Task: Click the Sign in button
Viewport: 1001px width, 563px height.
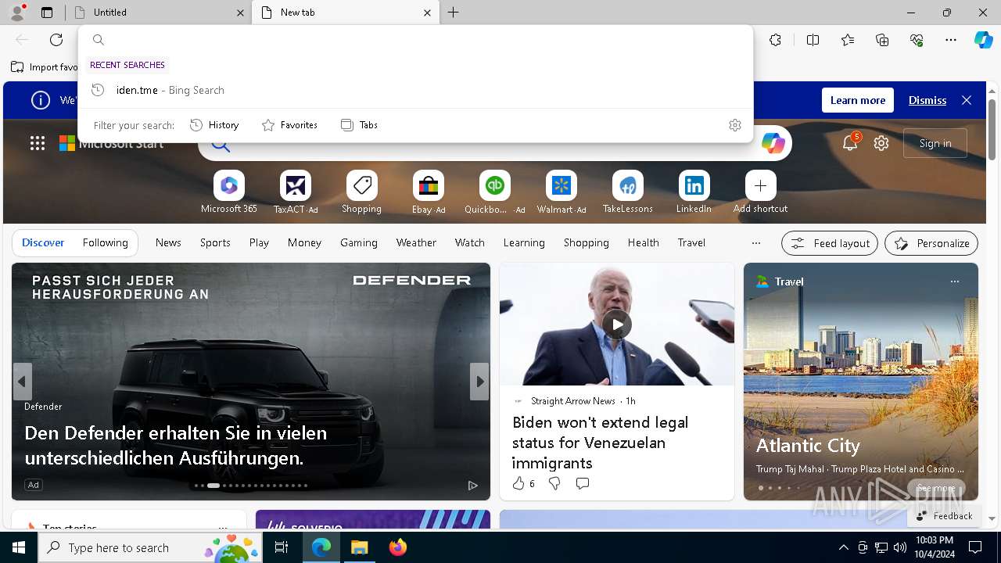Action: click(x=935, y=143)
